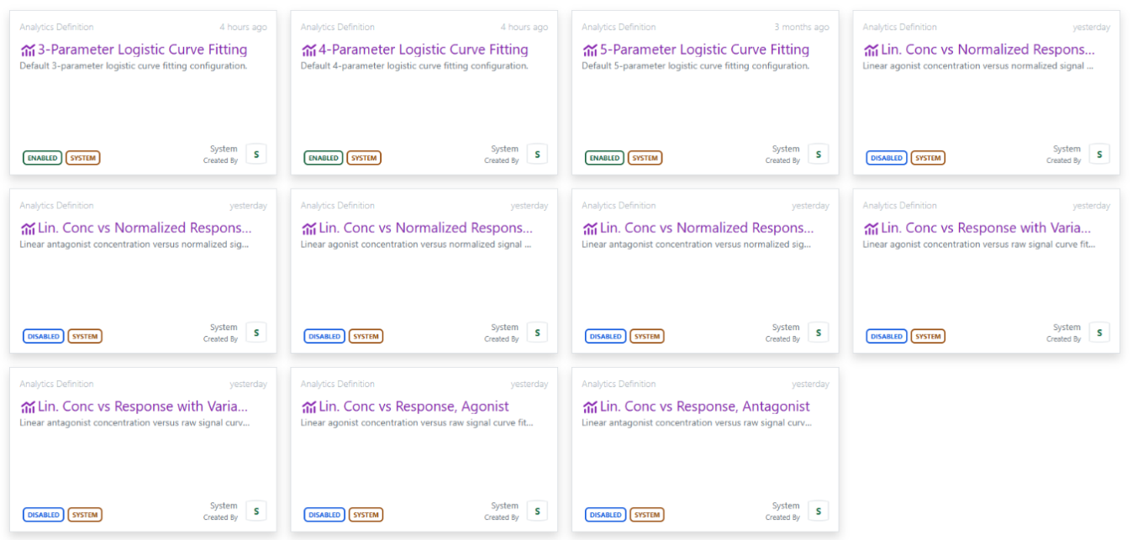Screen dimensions: 1143x540
Task: Click the ENABLED badge on the 5-Parameter Logistic card
Action: [605, 158]
